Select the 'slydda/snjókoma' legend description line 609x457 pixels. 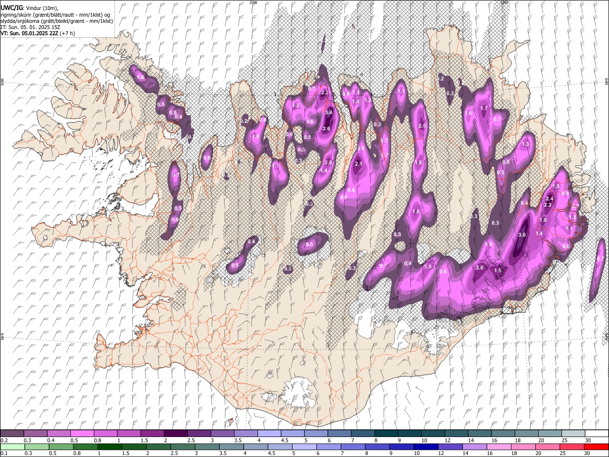pos(57,21)
